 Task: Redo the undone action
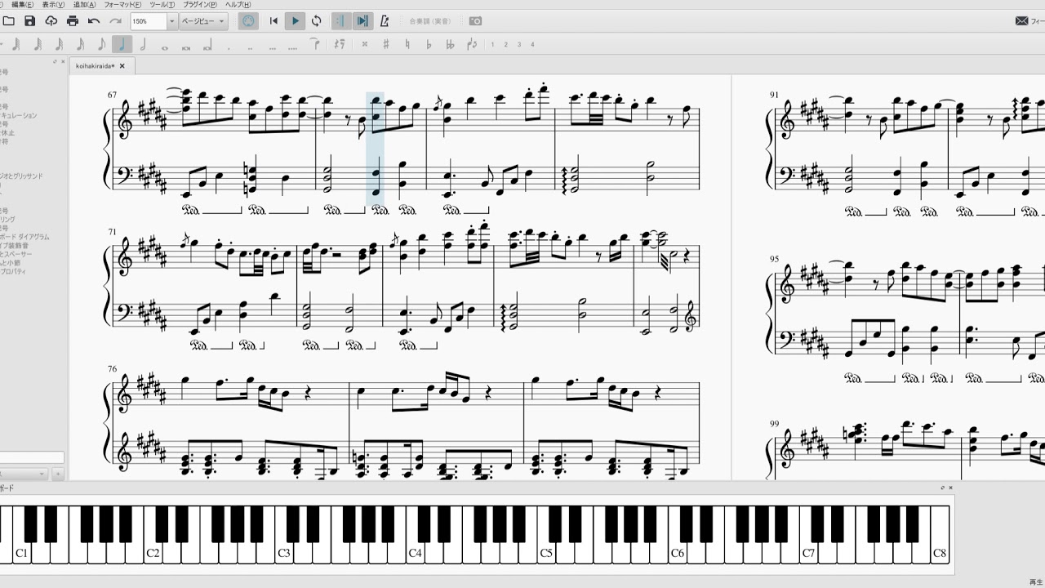click(115, 20)
